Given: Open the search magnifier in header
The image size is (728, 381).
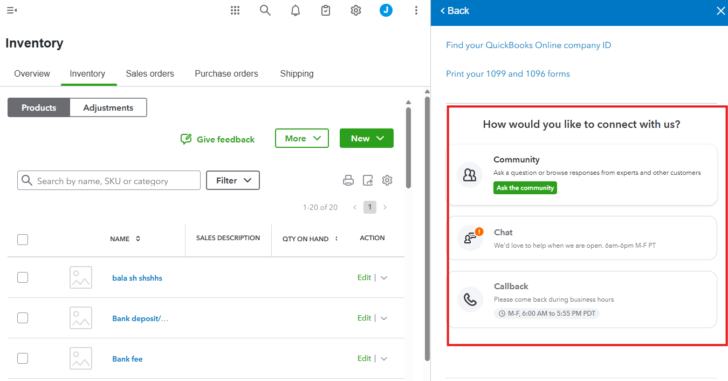Looking at the screenshot, I should click(265, 10).
